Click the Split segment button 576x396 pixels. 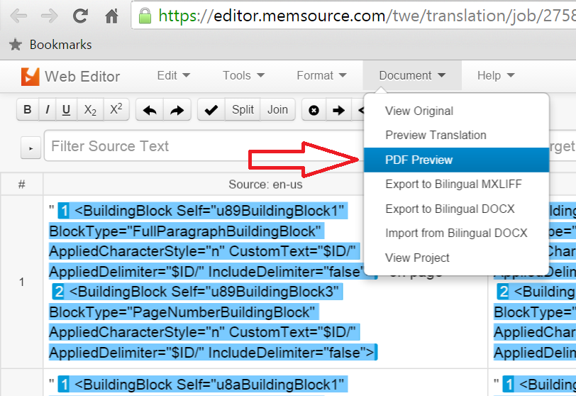[x=243, y=109]
